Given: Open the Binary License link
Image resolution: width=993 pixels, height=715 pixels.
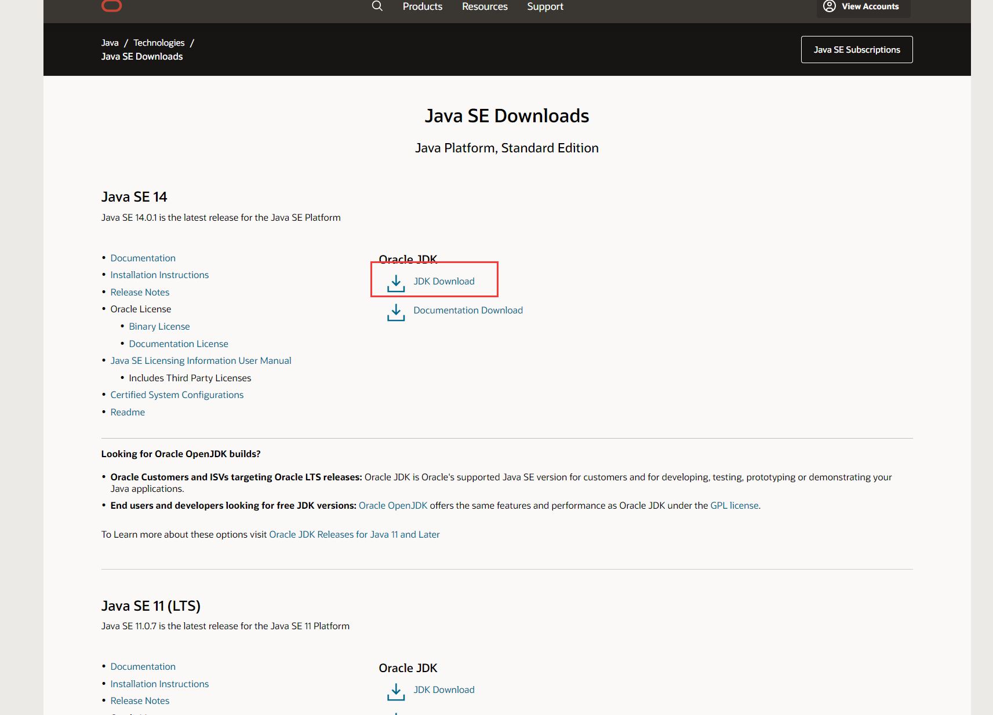Looking at the screenshot, I should pyautogui.click(x=159, y=327).
